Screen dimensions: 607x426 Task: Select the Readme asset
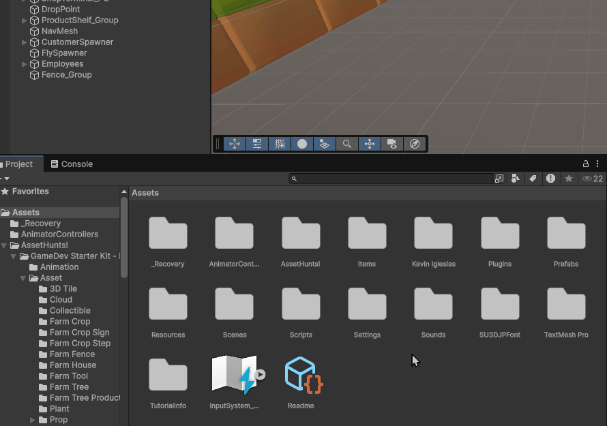pyautogui.click(x=301, y=382)
